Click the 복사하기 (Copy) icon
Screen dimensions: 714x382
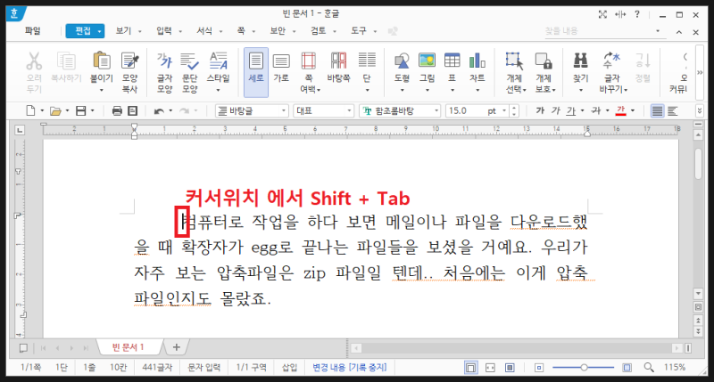[x=66, y=61]
